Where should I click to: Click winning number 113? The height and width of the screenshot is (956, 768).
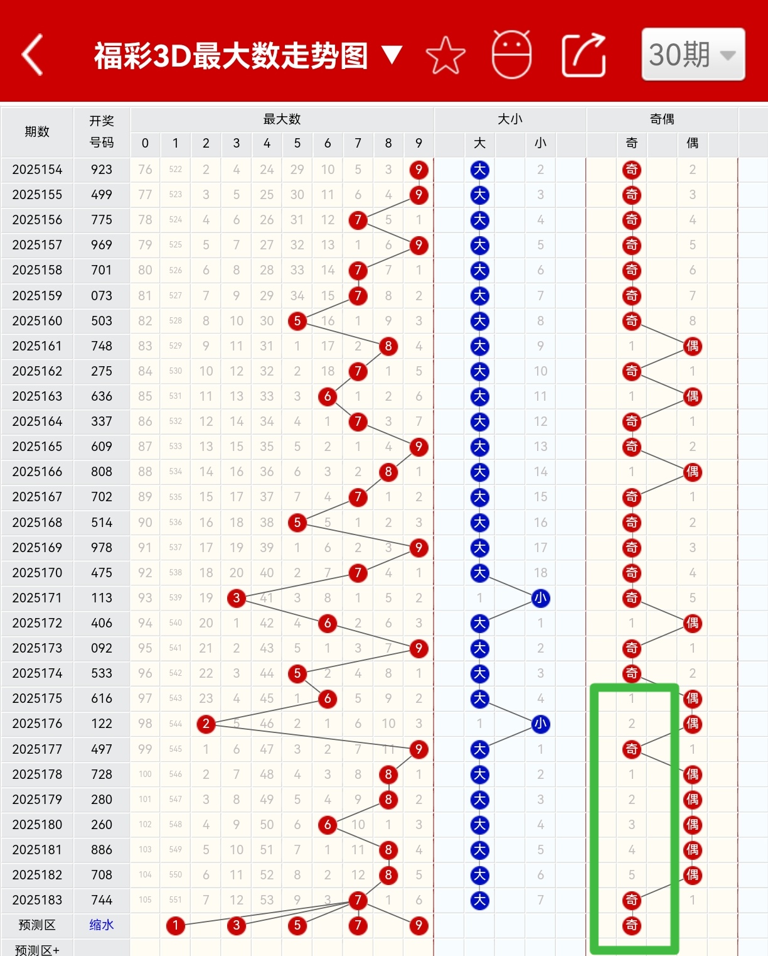click(102, 598)
